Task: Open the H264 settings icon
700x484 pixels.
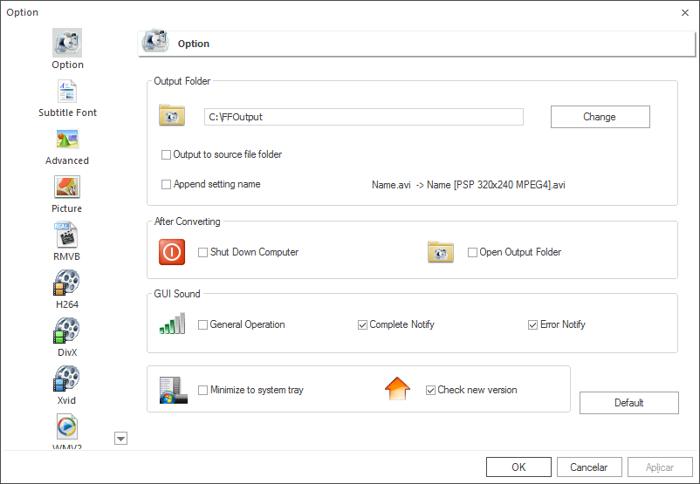Action: coord(66,283)
